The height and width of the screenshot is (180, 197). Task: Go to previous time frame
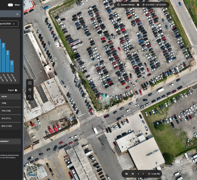click(138, 174)
